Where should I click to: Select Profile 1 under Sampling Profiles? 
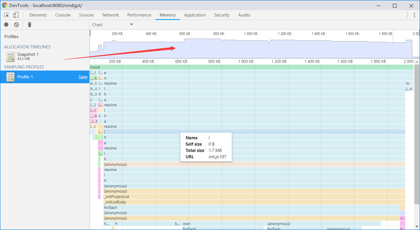45,77
